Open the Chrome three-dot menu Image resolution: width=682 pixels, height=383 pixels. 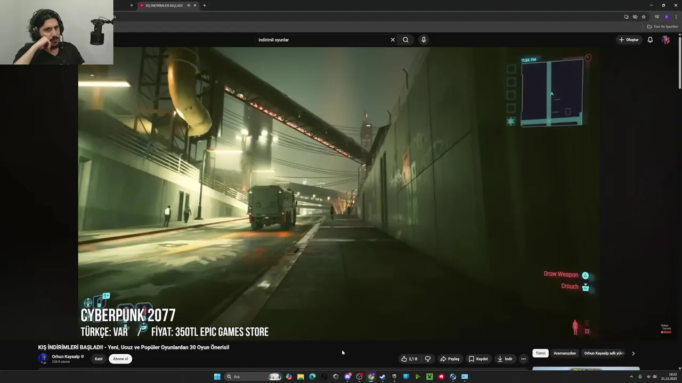coord(676,16)
